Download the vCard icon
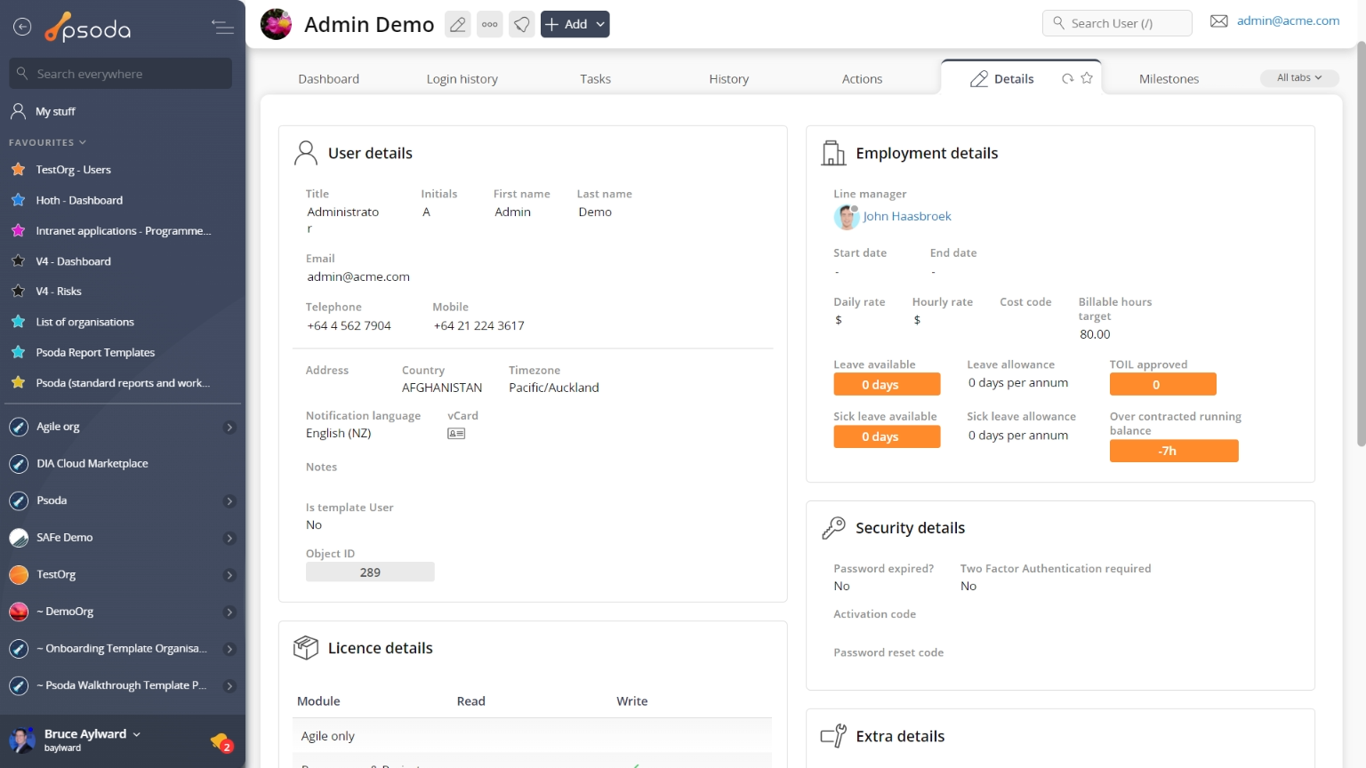1366x768 pixels. [456, 434]
